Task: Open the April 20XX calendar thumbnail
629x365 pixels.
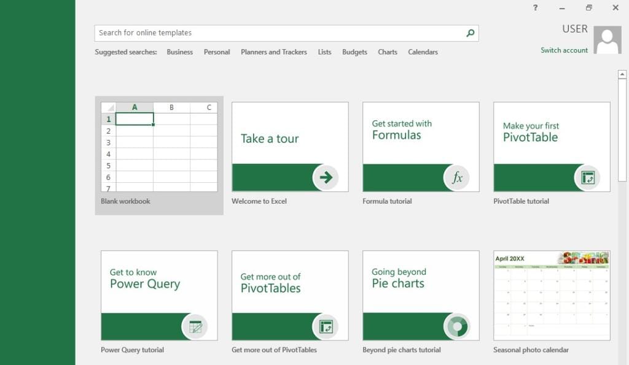Action: pos(552,296)
